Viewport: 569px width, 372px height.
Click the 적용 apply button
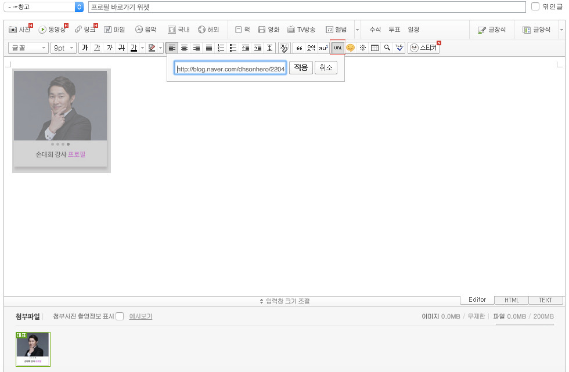tap(301, 67)
